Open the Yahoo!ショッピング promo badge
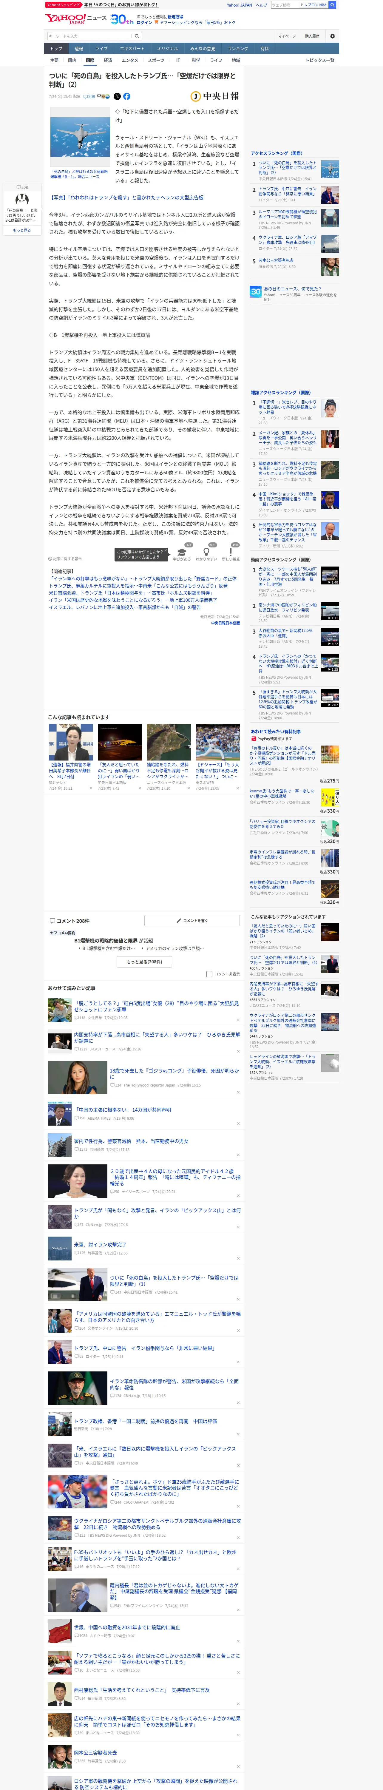The image size is (383, 1790). (x=63, y=5)
